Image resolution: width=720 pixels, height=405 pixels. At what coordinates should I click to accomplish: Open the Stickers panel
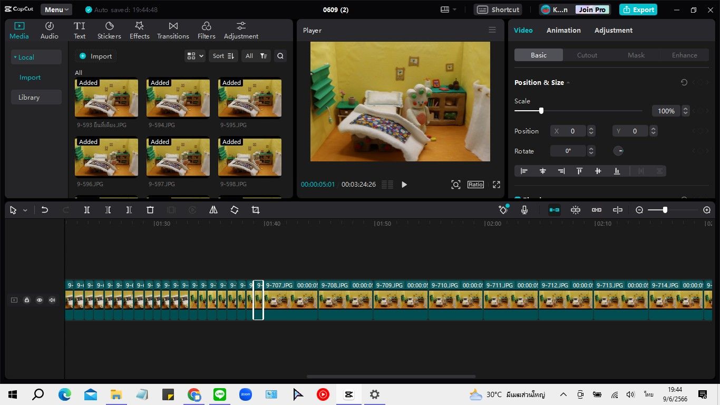coord(109,31)
